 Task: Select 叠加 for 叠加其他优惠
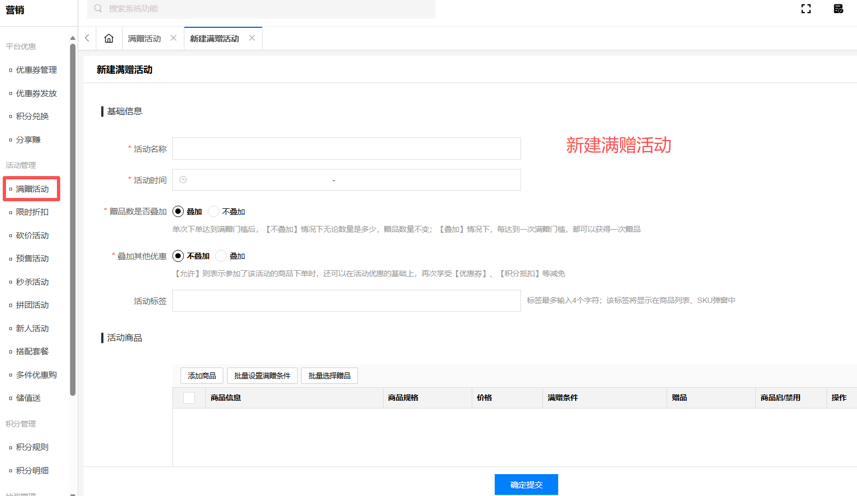point(230,255)
